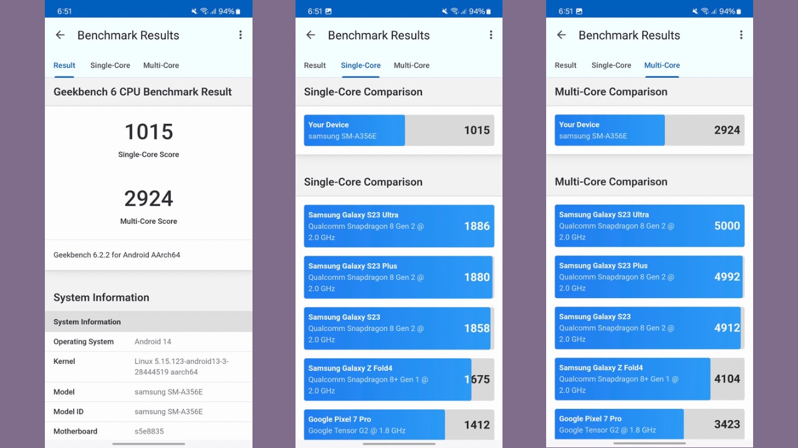
Task: Select Result tab in middle phone screen
Action: [x=315, y=65]
